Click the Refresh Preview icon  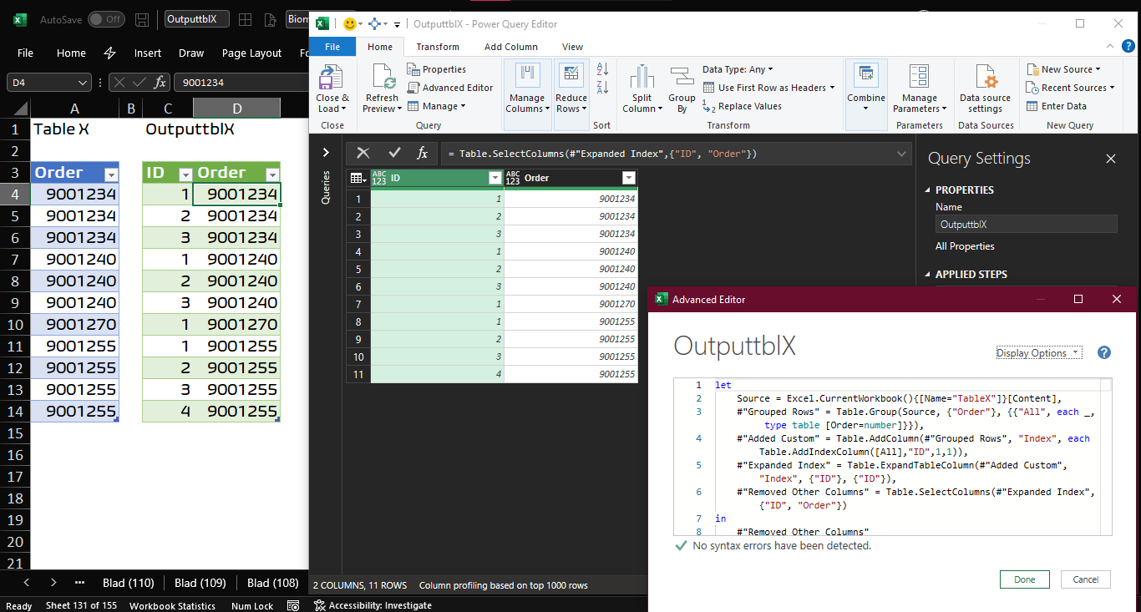click(383, 78)
